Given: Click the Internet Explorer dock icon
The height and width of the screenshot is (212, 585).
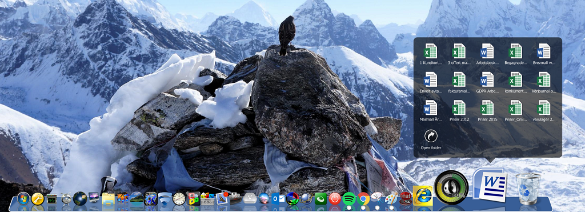Looking at the screenshot, I should (423, 195).
